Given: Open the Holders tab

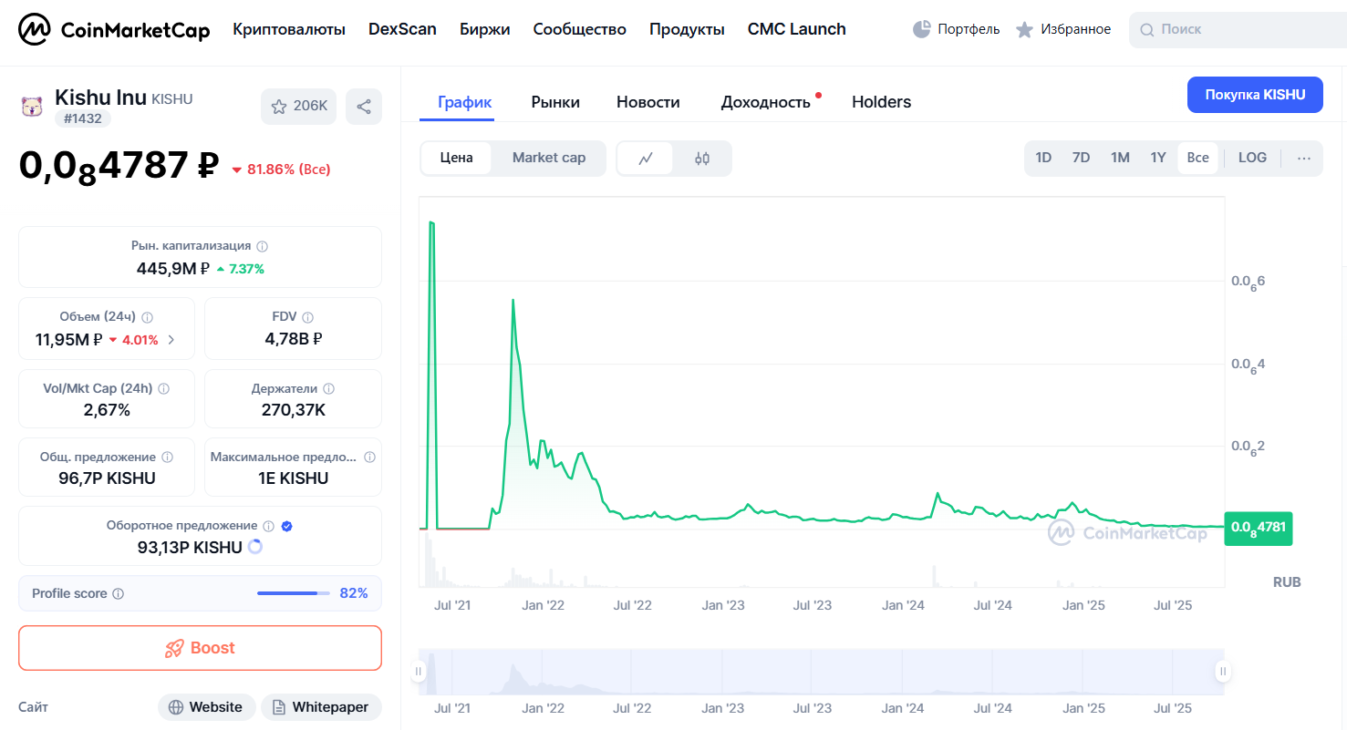Looking at the screenshot, I should tap(881, 102).
